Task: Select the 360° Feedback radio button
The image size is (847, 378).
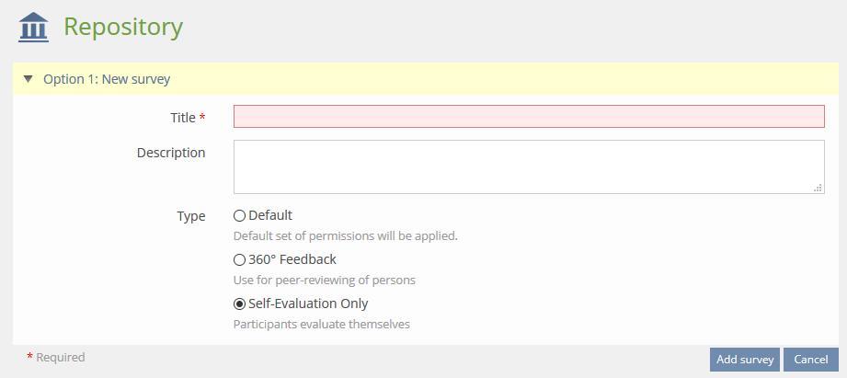Action: pos(240,260)
